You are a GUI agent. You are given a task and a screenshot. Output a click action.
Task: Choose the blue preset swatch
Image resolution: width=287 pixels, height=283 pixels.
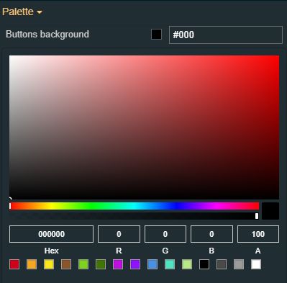152,264
